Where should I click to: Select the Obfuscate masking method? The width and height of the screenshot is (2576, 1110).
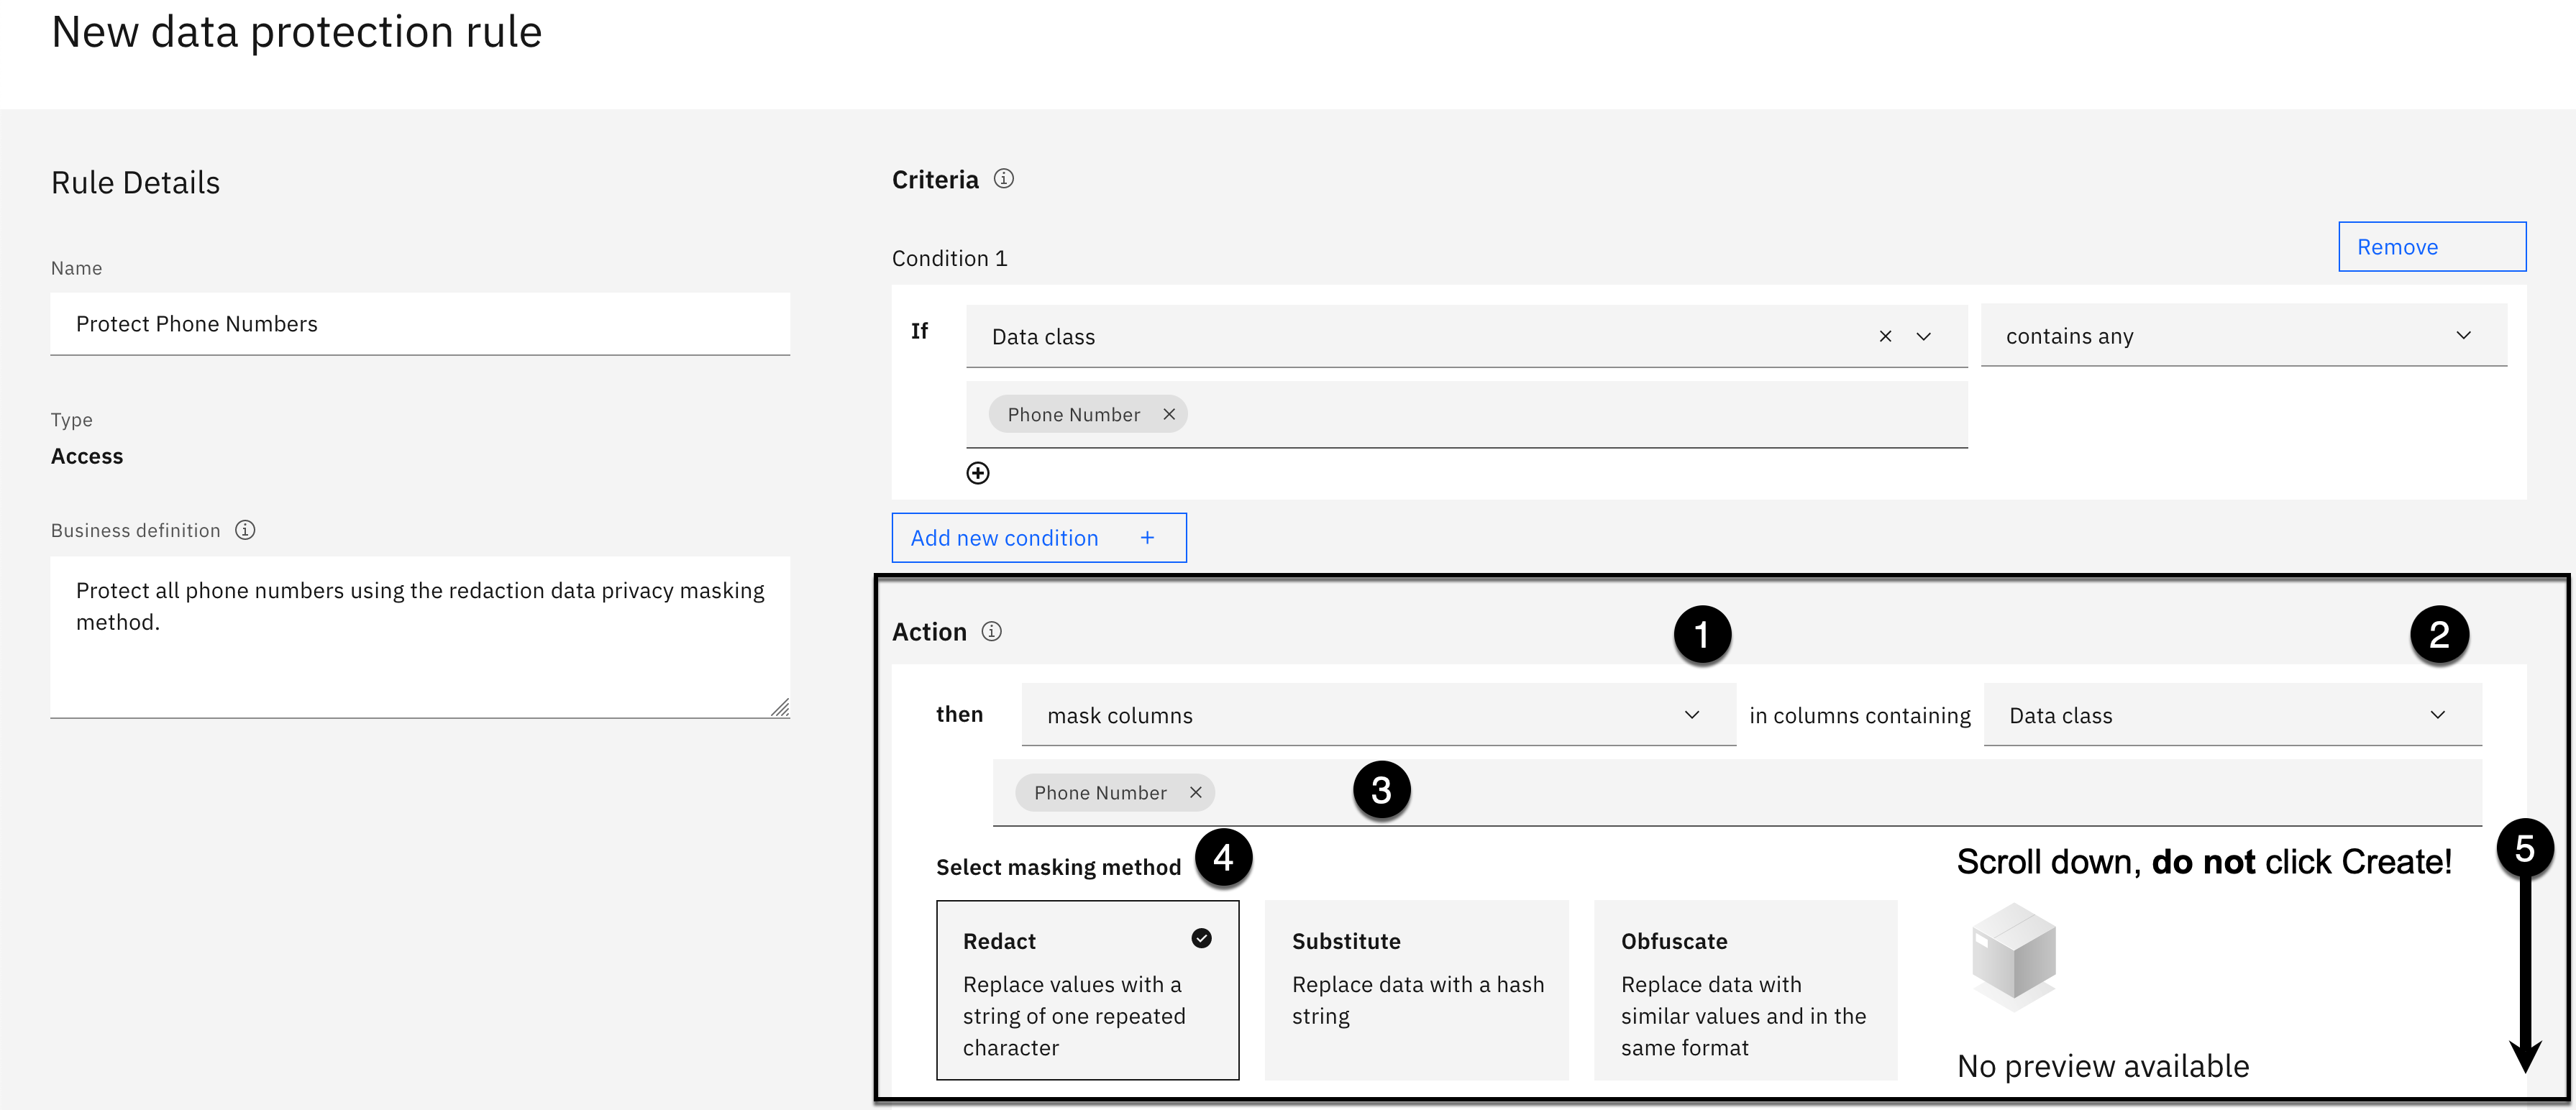click(x=1744, y=990)
